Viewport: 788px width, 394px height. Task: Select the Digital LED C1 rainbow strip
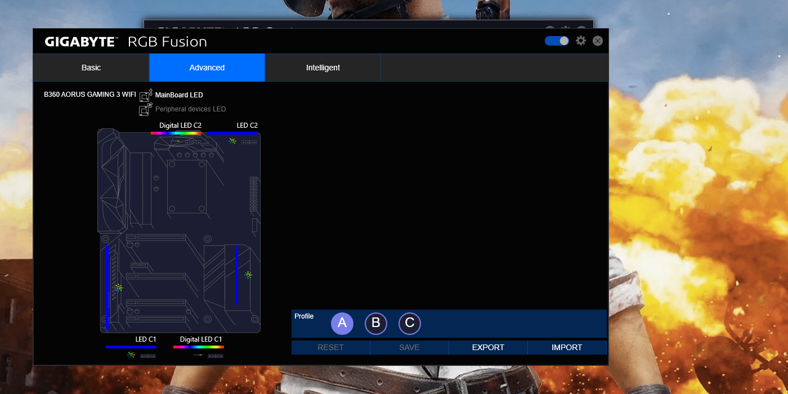tap(198, 347)
